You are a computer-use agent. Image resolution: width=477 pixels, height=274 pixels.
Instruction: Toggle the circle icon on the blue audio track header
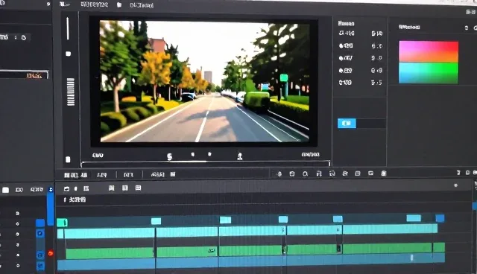pos(18,266)
